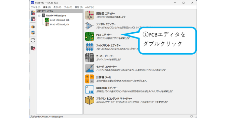Click the フットプリント エディター title text
Viewport: 227px width, 118px height.
108,46
